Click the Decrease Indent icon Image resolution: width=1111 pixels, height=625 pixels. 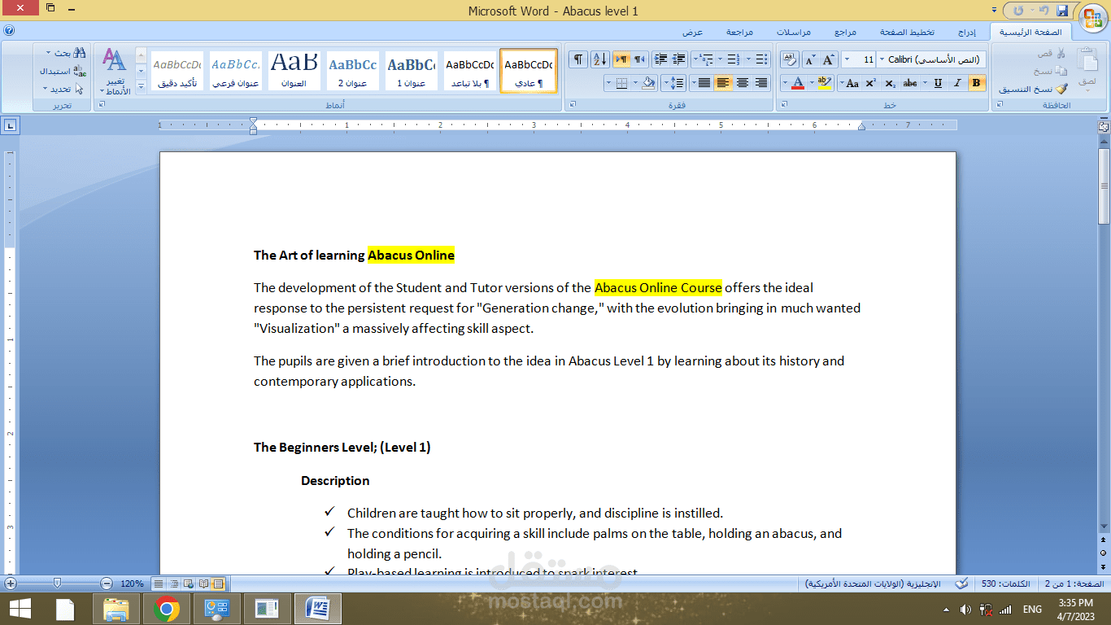click(679, 59)
